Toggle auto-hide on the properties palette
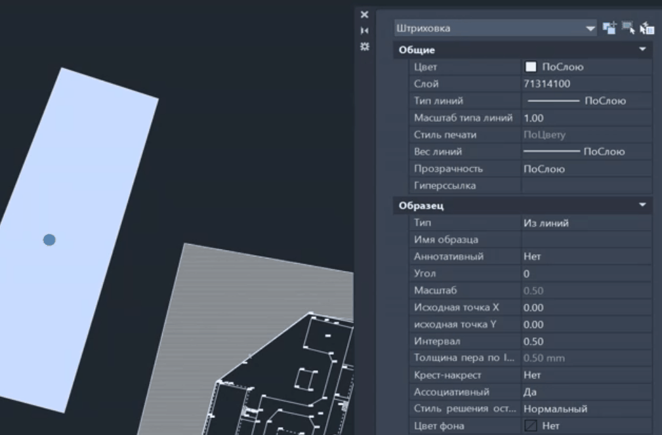The image size is (662, 435). pos(365,31)
